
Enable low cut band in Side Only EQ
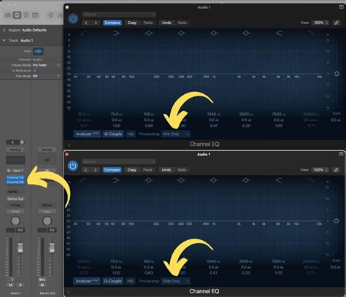point(83,180)
